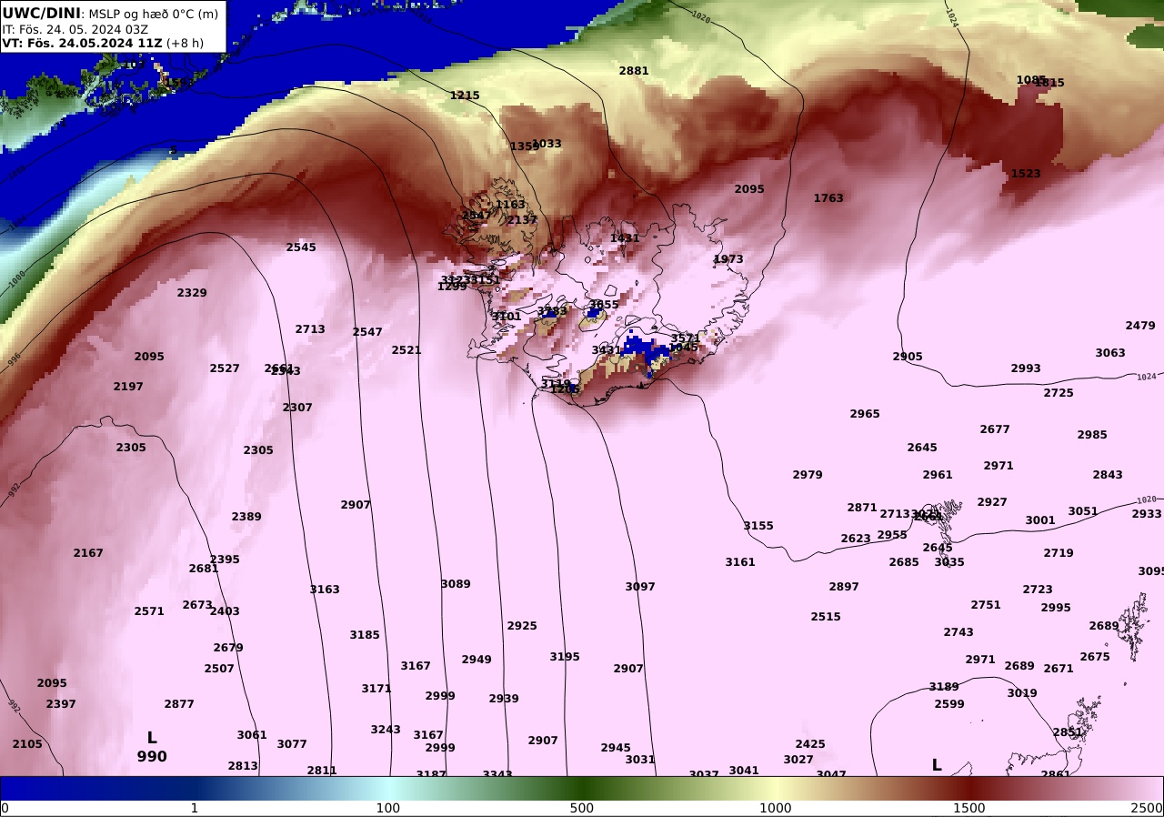Click the height value 2527

pos(225,368)
